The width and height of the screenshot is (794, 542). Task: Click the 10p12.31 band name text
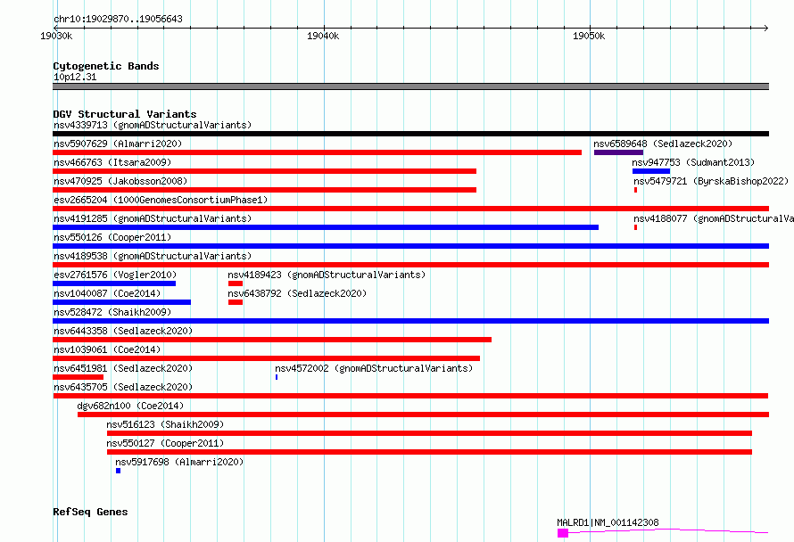pos(75,77)
